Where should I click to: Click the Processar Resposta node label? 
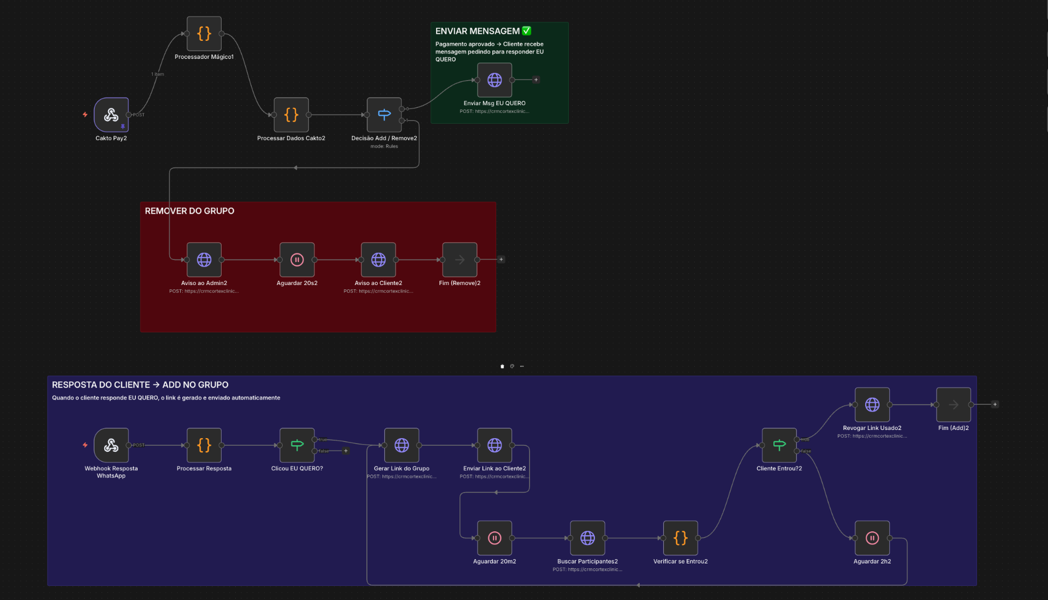tap(204, 469)
